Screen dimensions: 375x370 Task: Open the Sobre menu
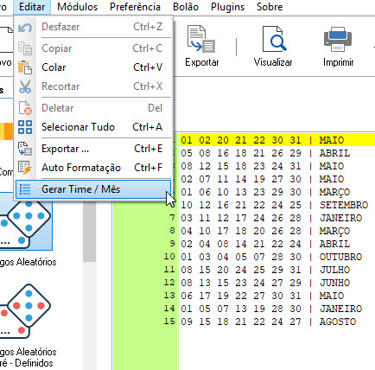coord(270,7)
